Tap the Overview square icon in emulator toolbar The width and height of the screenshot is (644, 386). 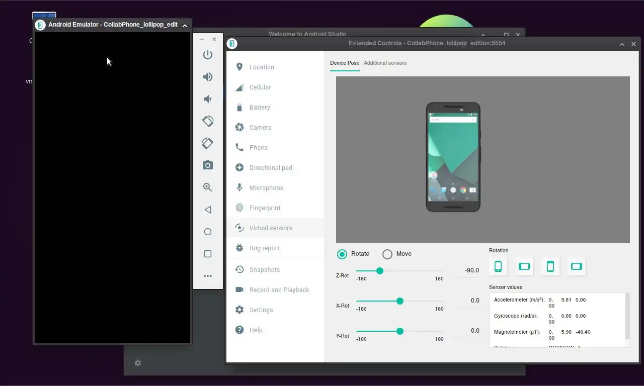(208, 254)
